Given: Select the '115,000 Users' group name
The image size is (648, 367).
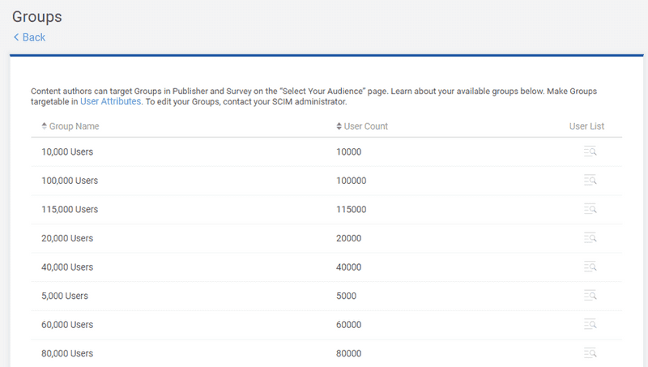Looking at the screenshot, I should pyautogui.click(x=70, y=209).
